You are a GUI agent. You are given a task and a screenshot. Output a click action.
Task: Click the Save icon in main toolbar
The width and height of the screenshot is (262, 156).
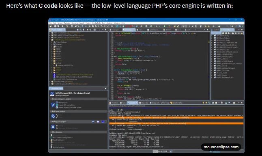coord(55,26)
